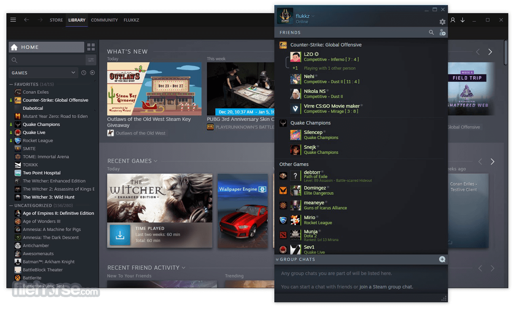
Task: Open the COMMUNITY tab
Action: [x=104, y=20]
